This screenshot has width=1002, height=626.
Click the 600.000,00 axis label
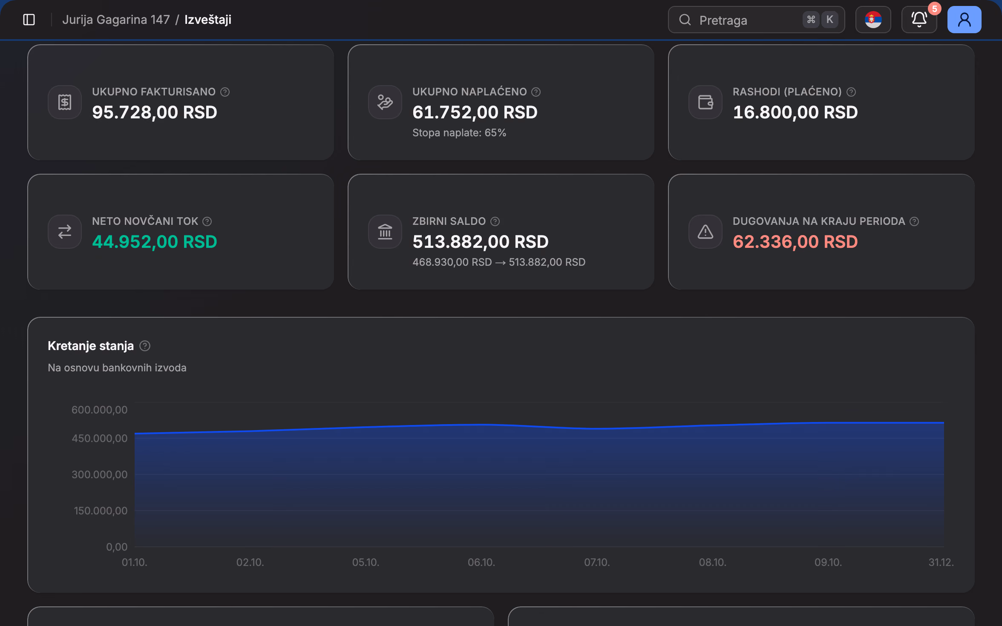(x=100, y=410)
